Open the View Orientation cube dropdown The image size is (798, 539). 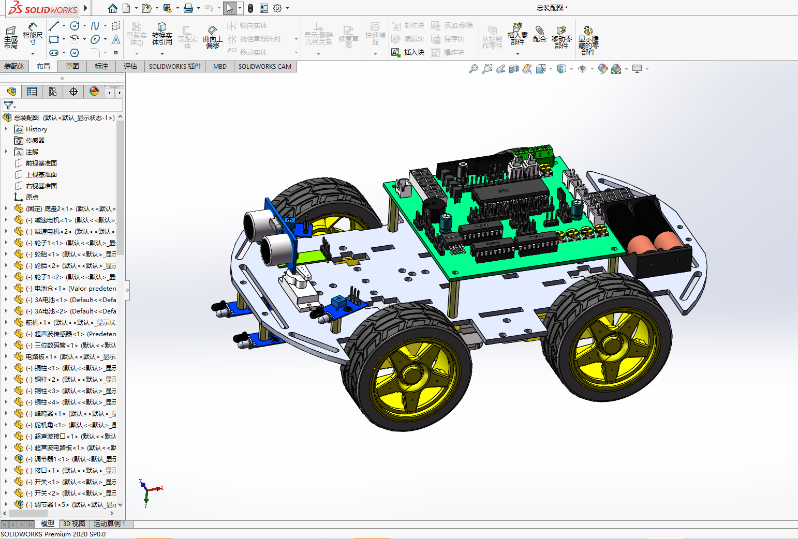coord(551,69)
